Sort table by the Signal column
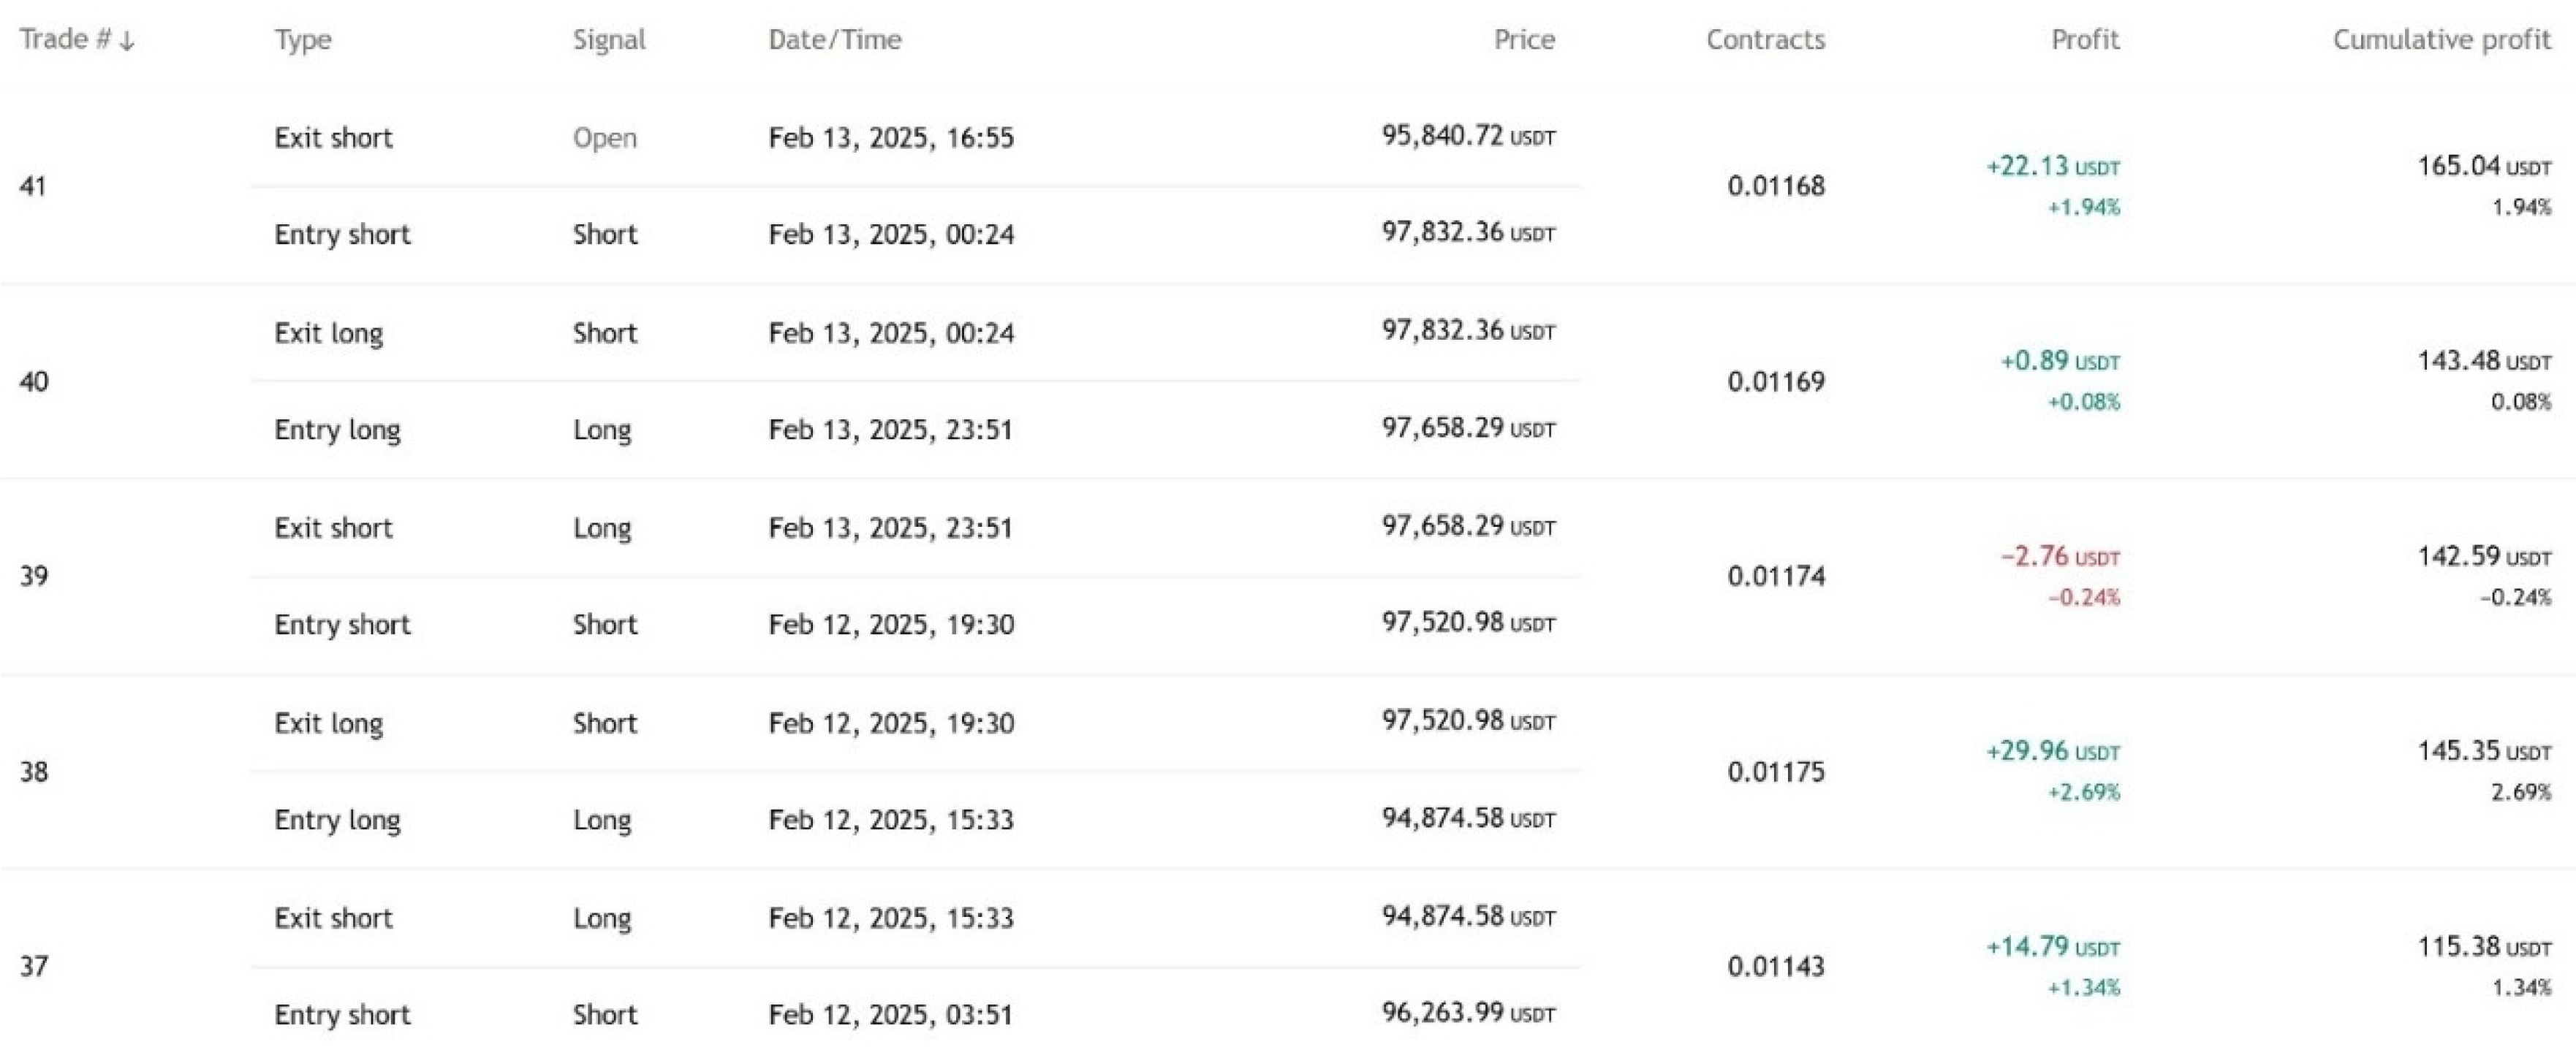The height and width of the screenshot is (1047, 2576). (607, 40)
